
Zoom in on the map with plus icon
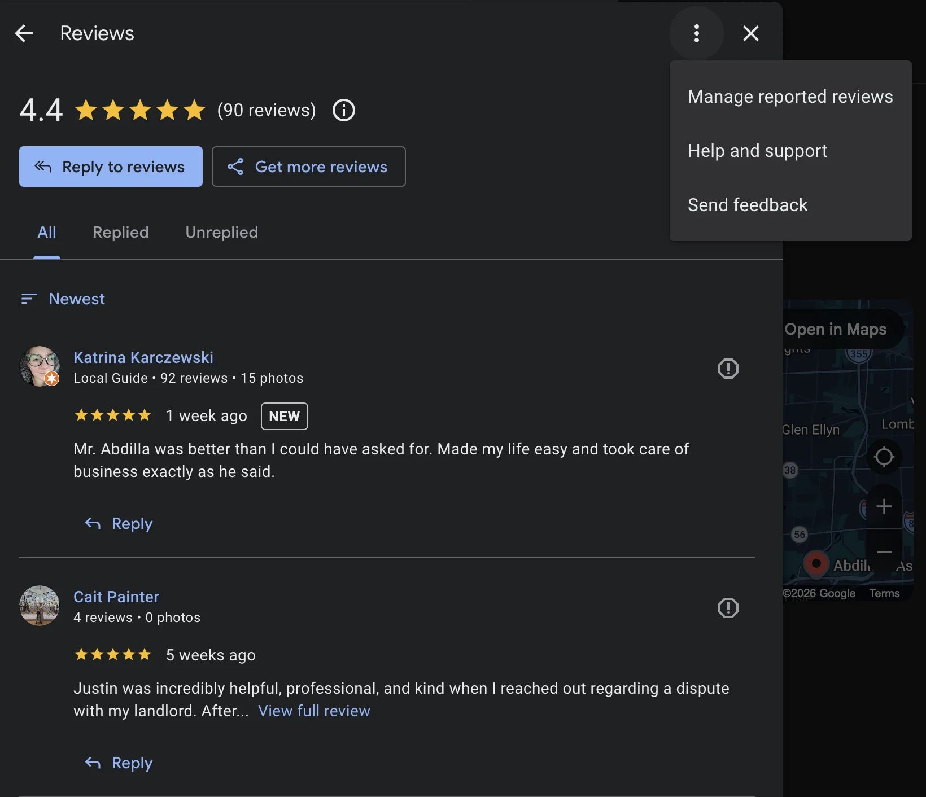point(884,506)
